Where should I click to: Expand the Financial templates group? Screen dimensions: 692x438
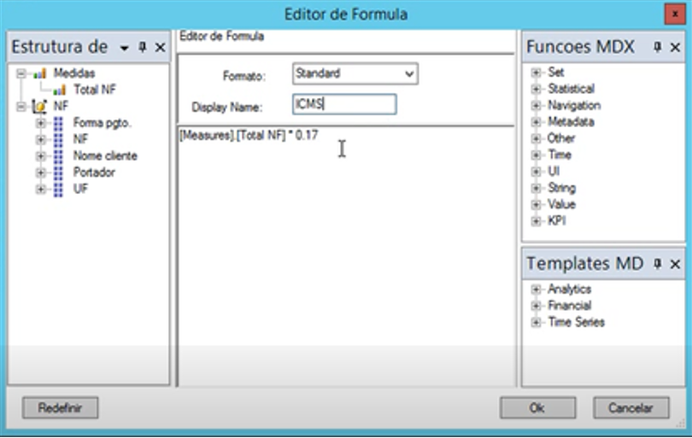(x=536, y=306)
